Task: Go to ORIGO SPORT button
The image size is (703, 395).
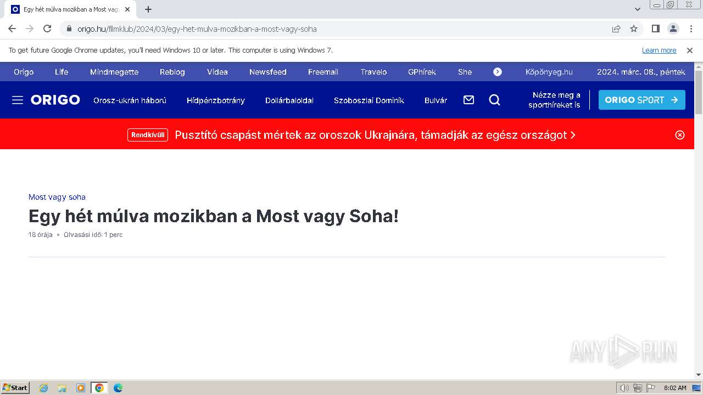Action: coord(642,100)
